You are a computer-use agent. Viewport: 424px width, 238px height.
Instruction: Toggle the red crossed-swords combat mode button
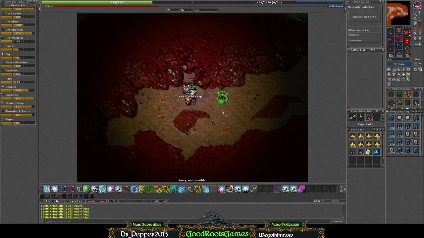coord(415,29)
